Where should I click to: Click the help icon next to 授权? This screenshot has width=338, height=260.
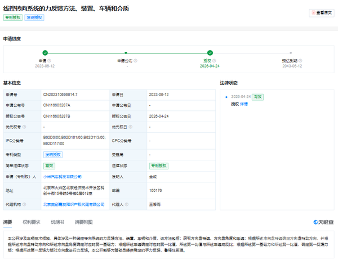pyautogui.click(x=214, y=61)
